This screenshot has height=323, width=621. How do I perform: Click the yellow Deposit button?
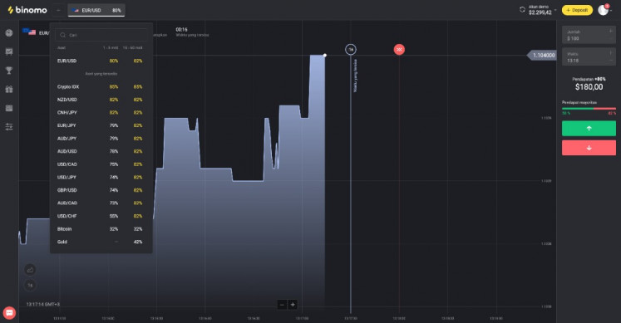[577, 10]
